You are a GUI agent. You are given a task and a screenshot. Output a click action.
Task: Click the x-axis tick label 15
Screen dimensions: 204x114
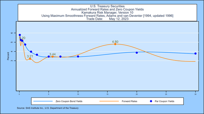pos(107,94)
